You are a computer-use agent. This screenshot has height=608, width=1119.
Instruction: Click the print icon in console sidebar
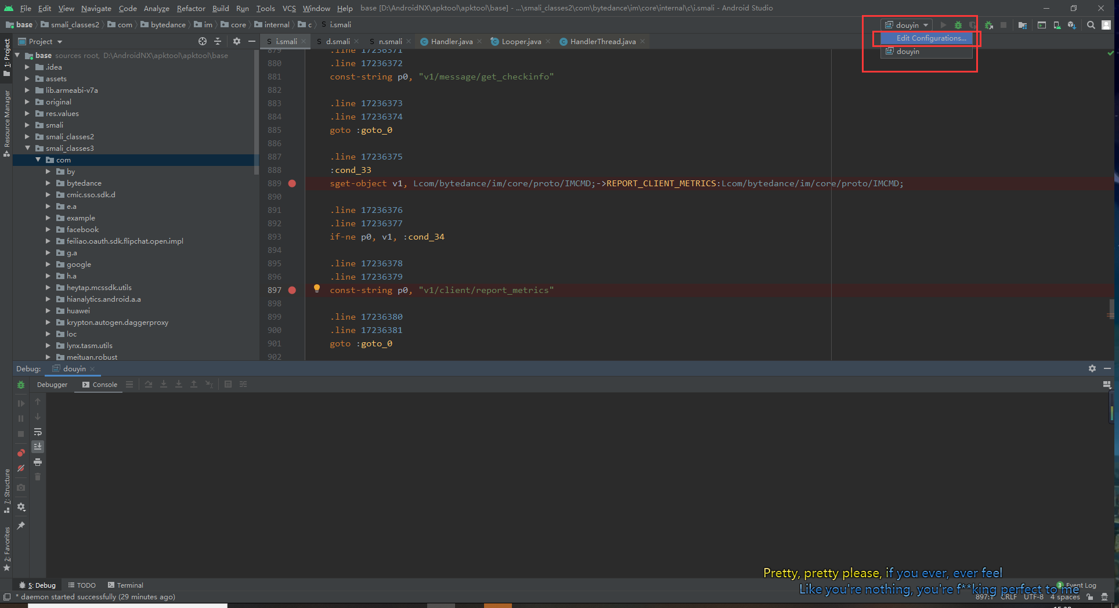pos(38,462)
